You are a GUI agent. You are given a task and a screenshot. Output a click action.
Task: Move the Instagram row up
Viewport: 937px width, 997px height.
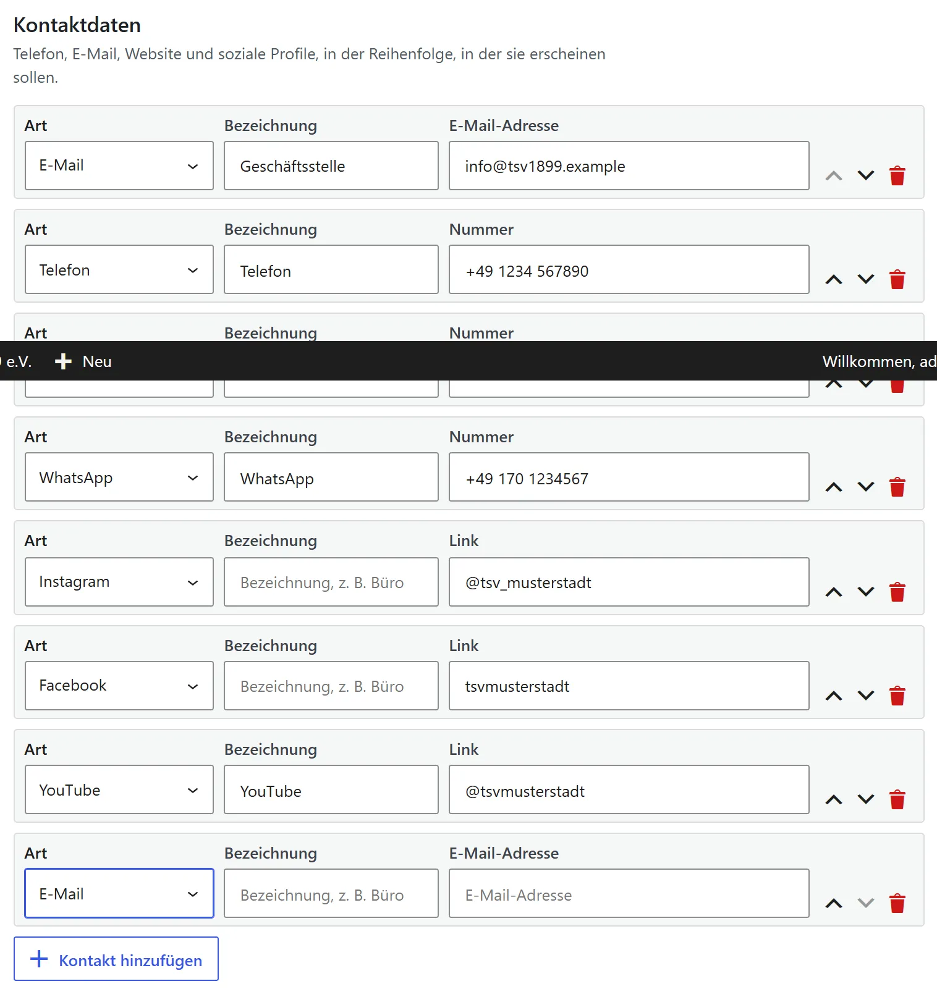(834, 592)
